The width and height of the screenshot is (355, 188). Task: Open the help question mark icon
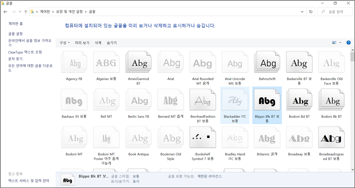point(348,43)
